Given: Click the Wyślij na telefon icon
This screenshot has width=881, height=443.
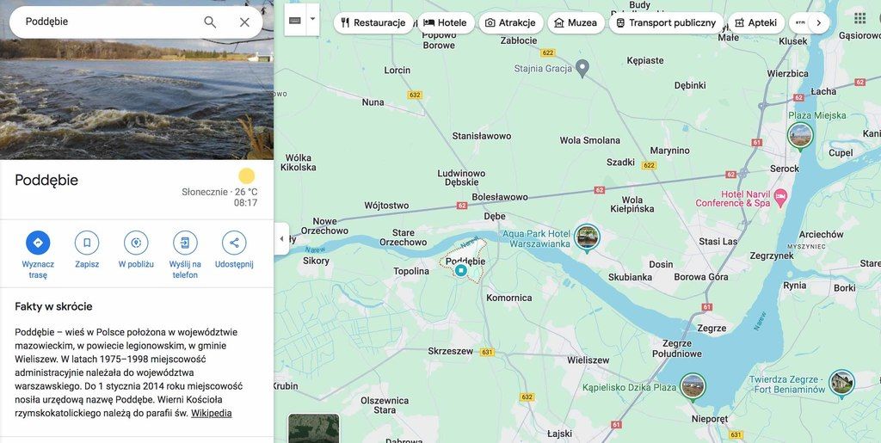Looking at the screenshot, I should [x=185, y=243].
